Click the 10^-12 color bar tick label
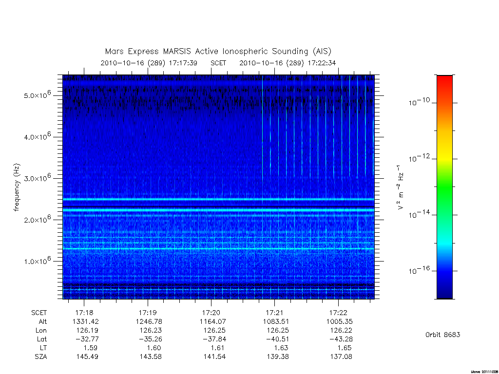Viewport: 499px width, 374px height. [x=419, y=158]
